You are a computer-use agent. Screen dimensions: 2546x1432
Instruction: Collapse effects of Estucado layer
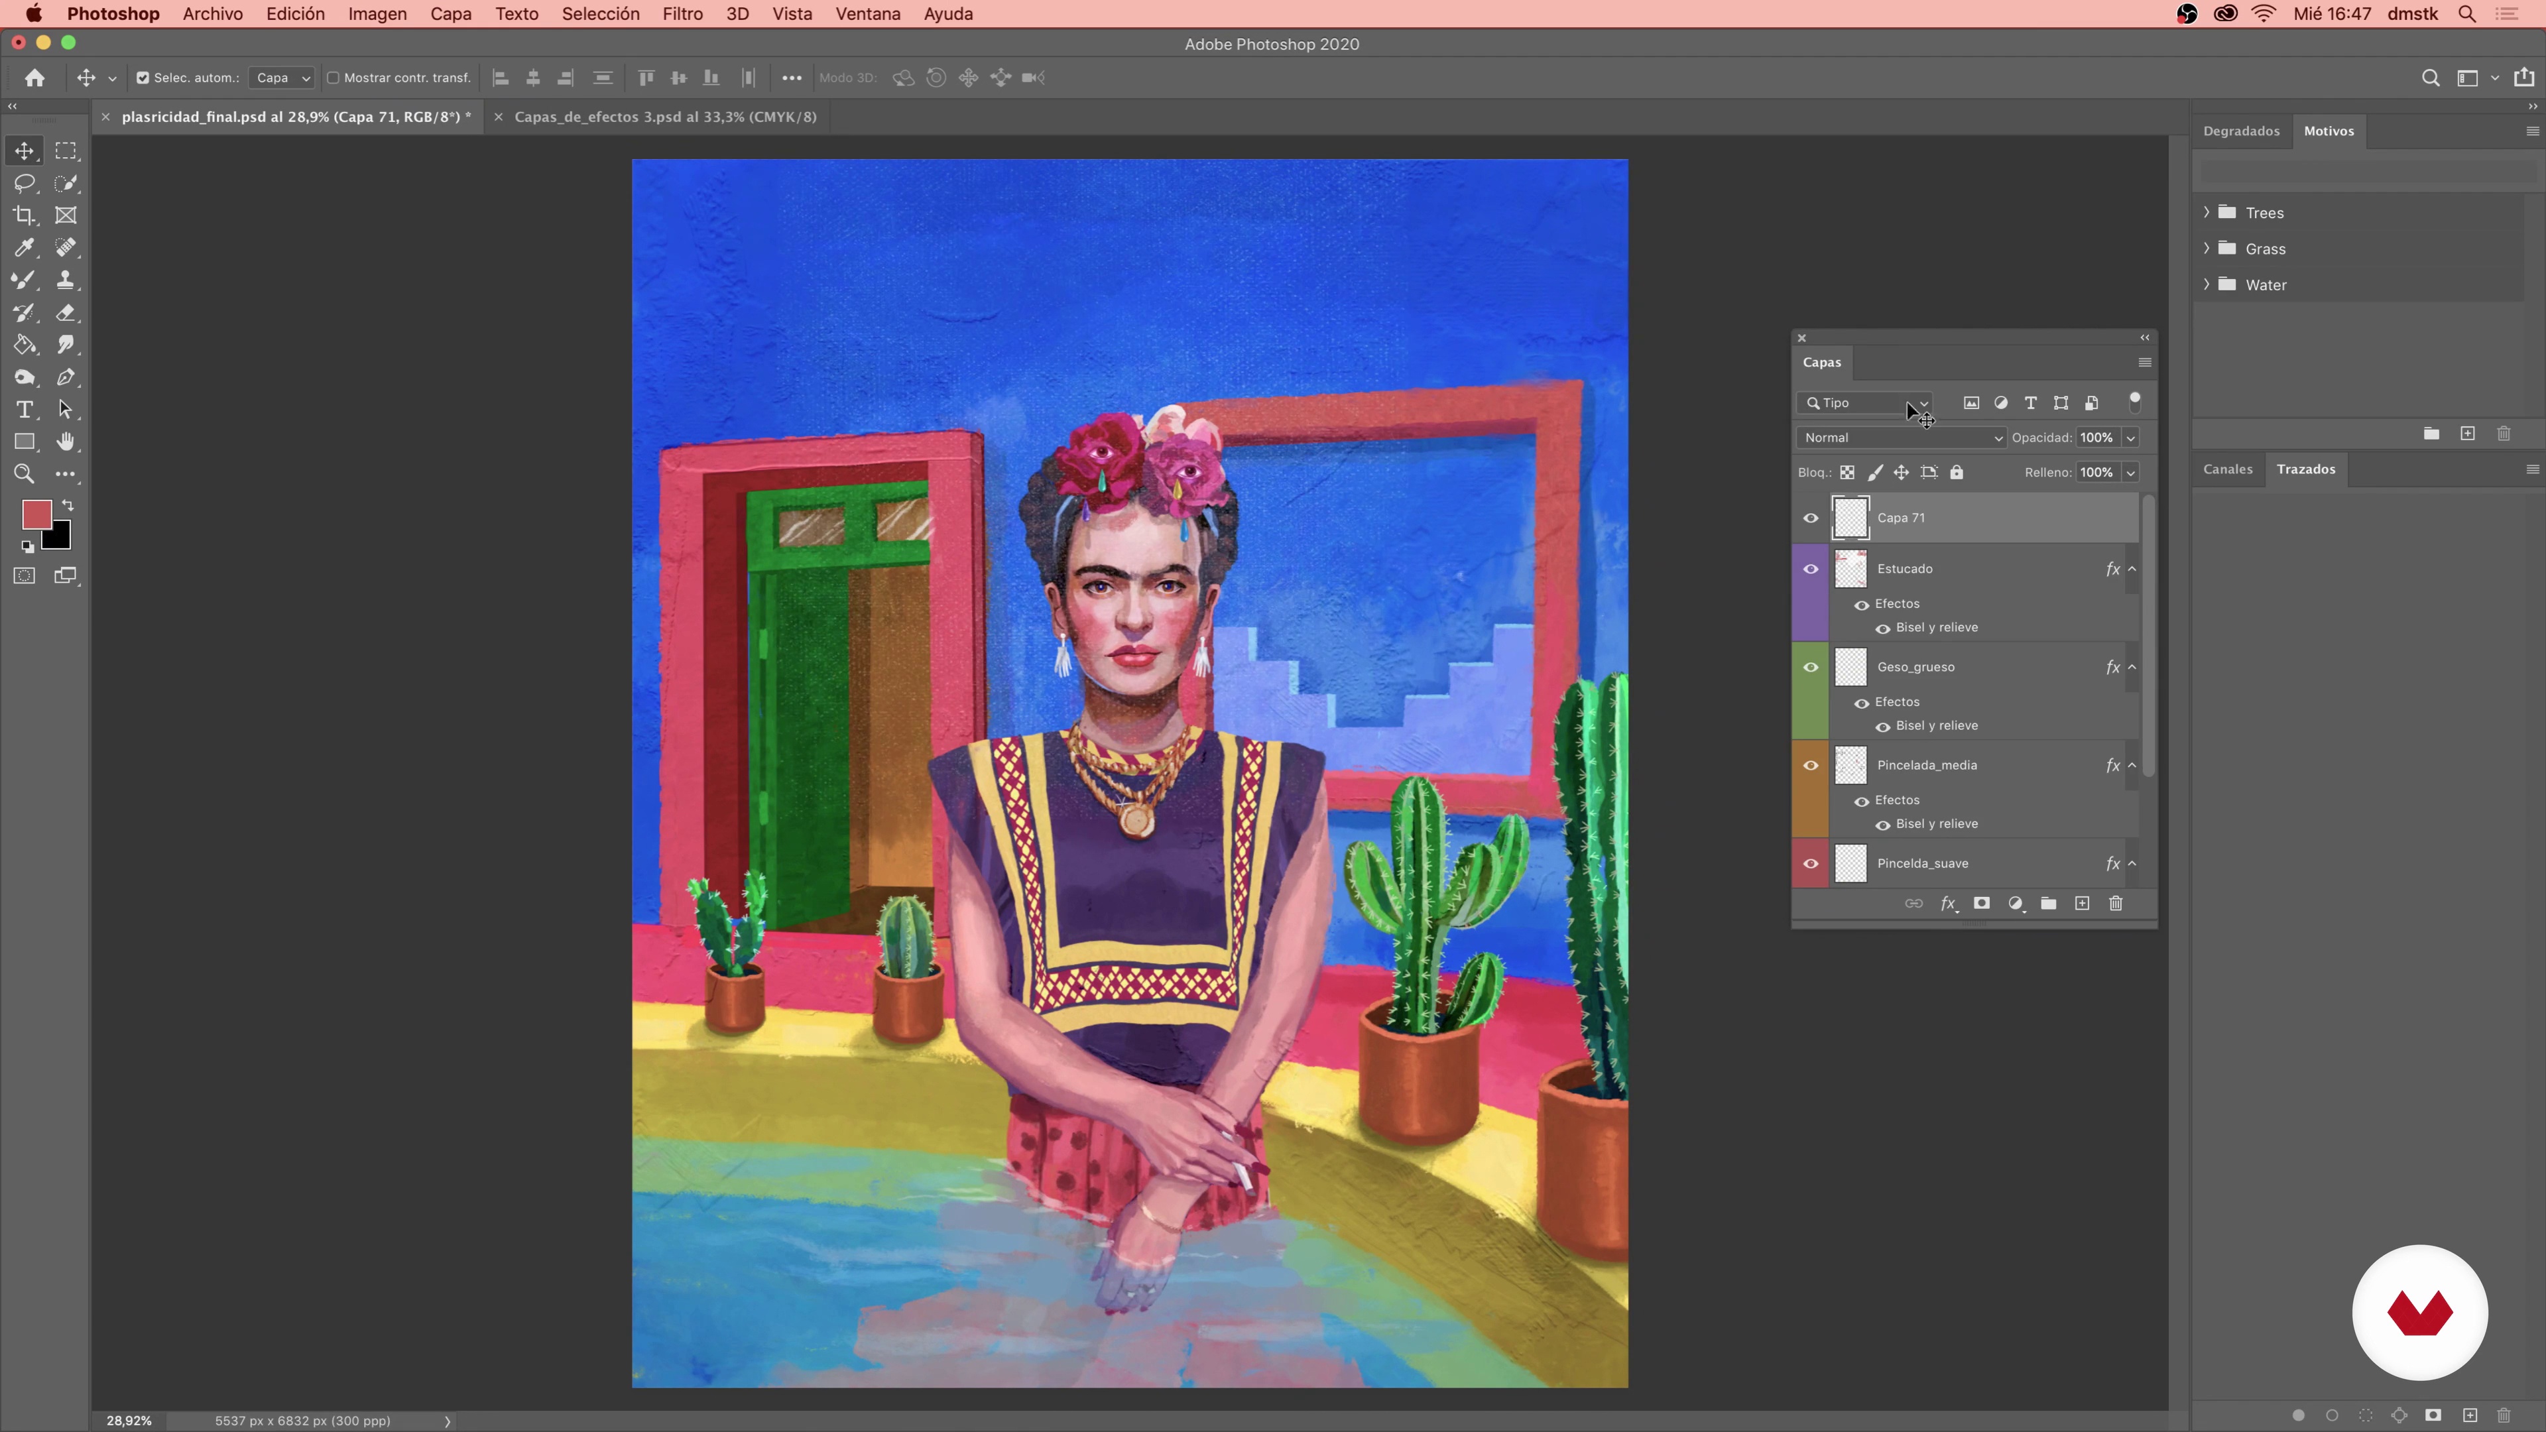pos(2132,569)
